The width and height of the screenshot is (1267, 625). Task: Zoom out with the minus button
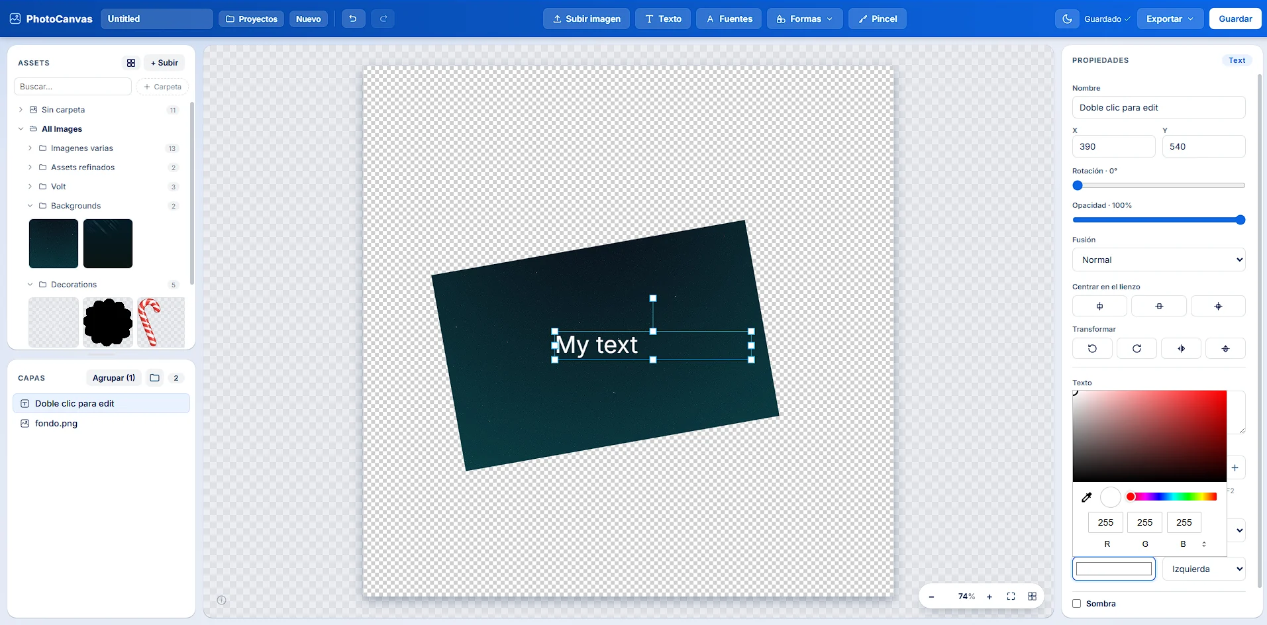click(931, 597)
